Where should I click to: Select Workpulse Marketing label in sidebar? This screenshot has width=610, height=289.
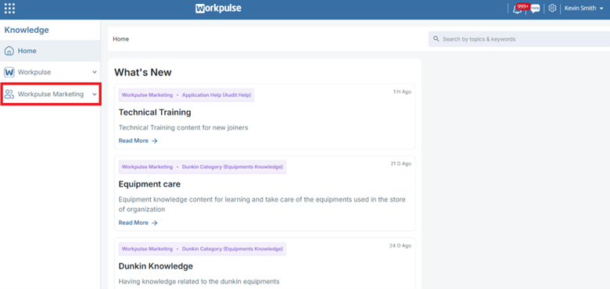click(51, 94)
